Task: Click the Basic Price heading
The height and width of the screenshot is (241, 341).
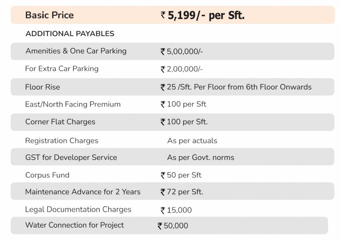Action: [49, 15]
